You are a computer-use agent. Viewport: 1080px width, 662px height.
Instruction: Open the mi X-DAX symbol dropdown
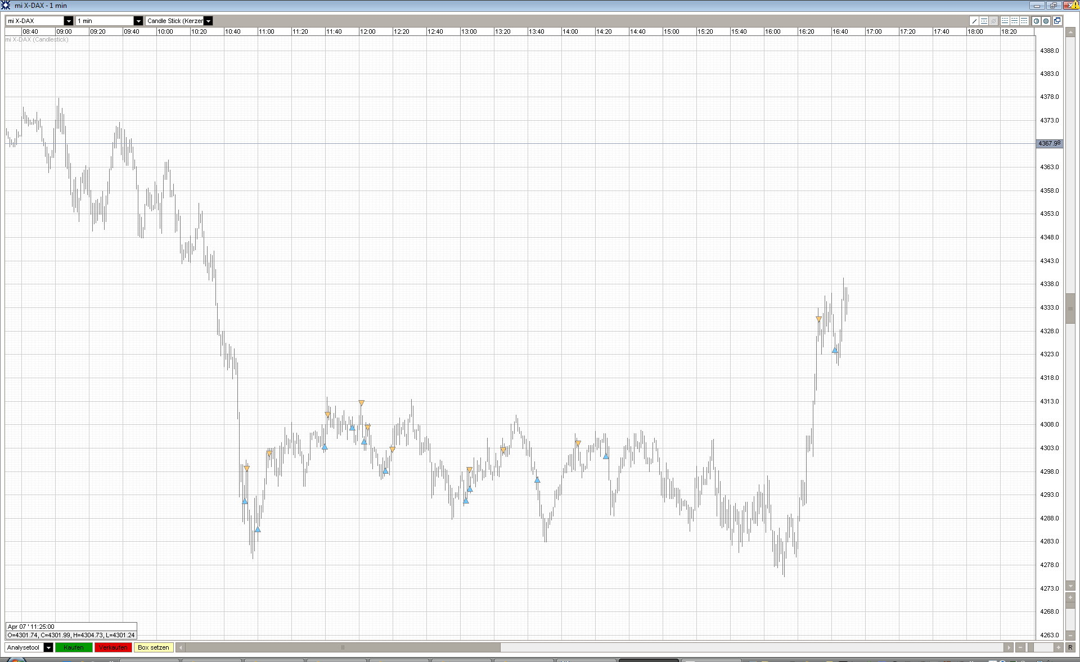tap(69, 21)
